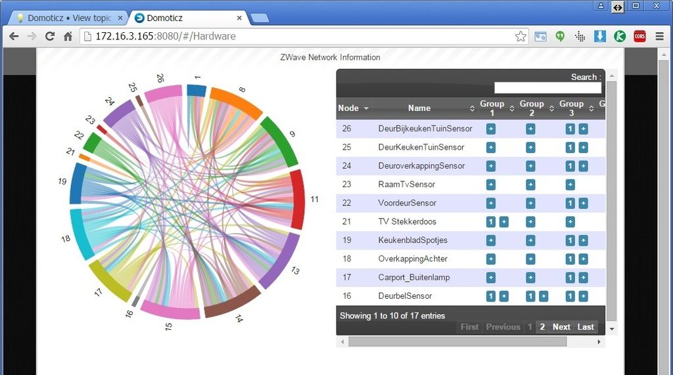Remove node 1 from TV Stekkerdoos Group 1
Screen dimensions: 673x375
coord(490,222)
